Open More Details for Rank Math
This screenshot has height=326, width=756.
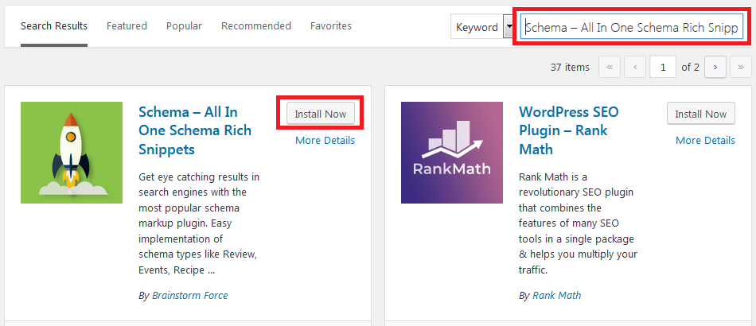click(x=705, y=140)
